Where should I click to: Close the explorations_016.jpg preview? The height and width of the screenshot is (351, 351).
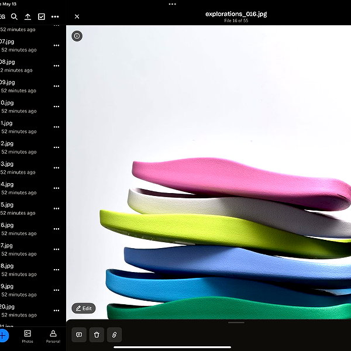77,16
